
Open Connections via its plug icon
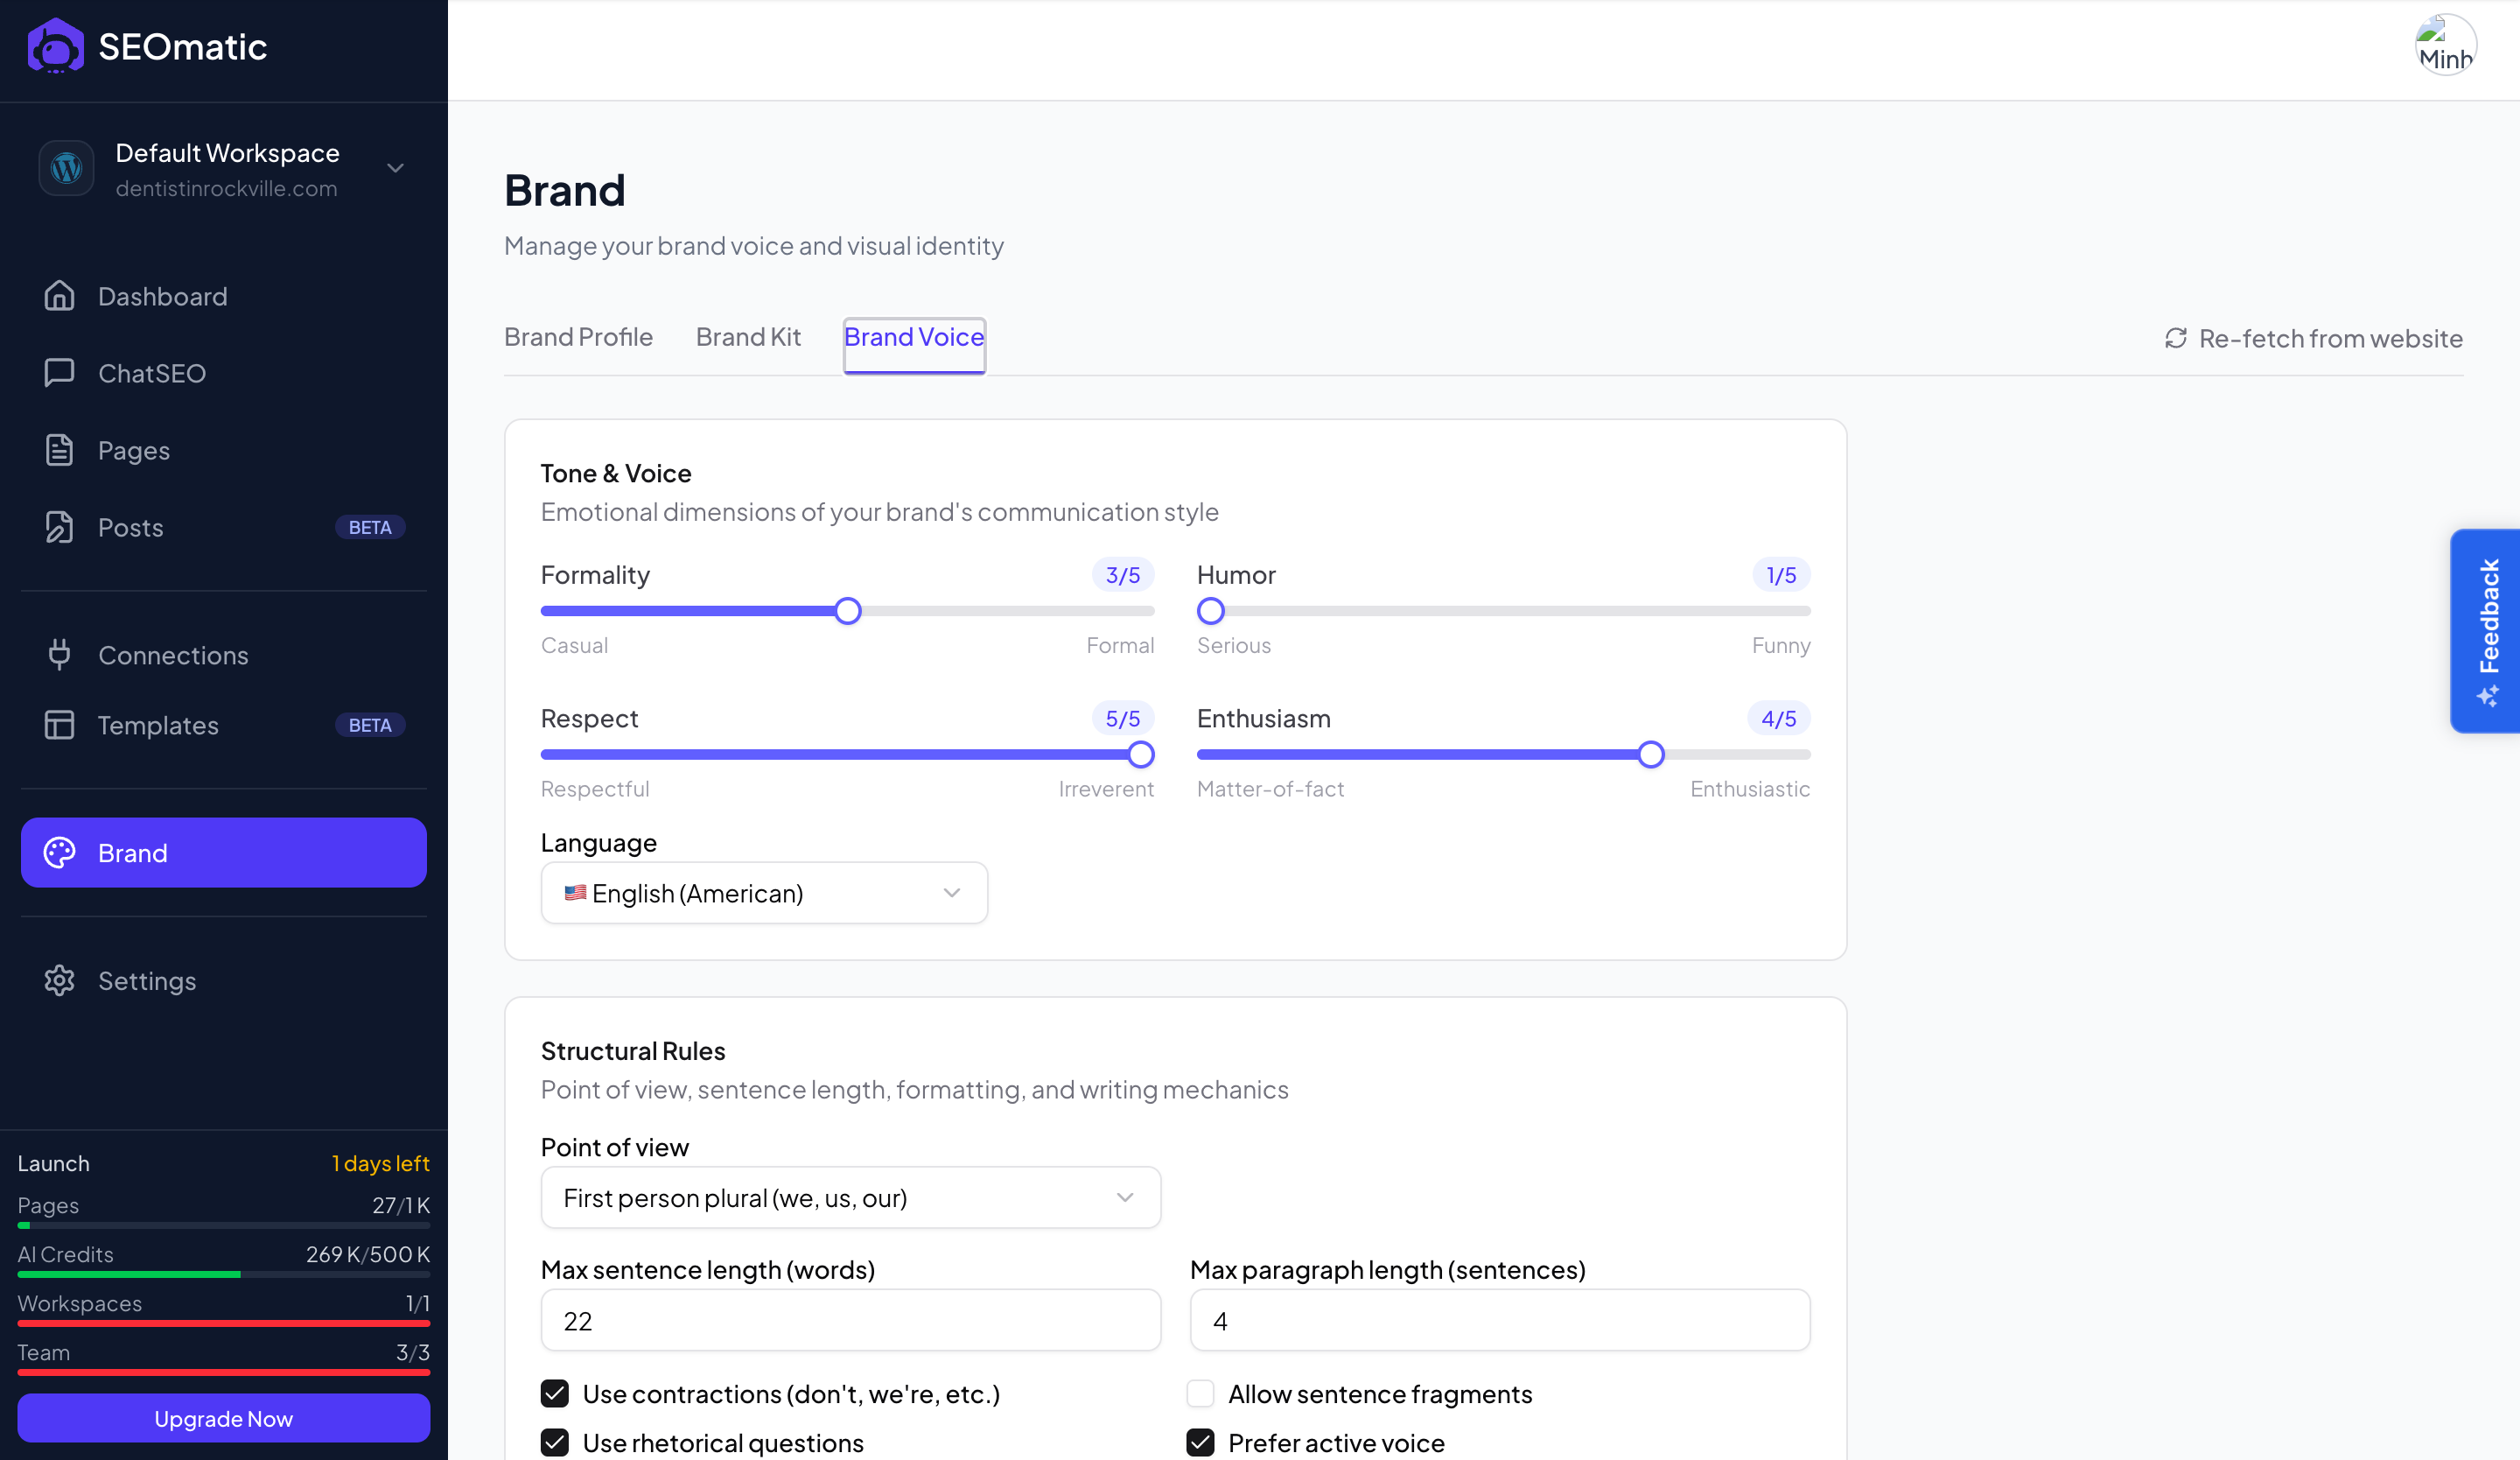59,655
